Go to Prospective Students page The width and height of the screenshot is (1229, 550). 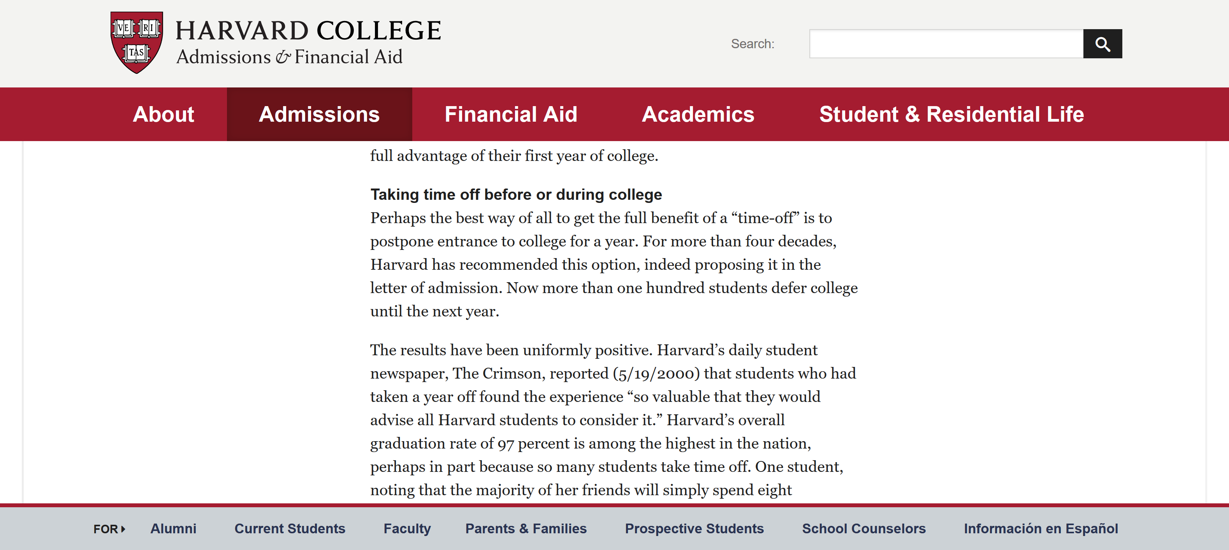click(x=694, y=529)
